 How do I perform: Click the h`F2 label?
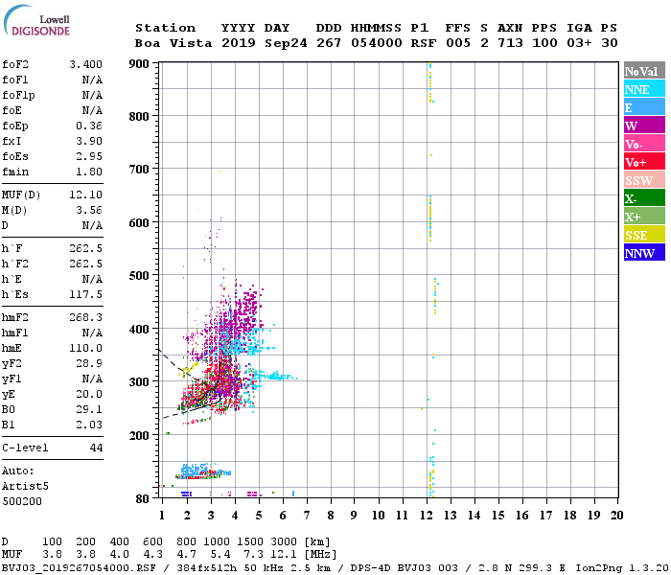point(15,264)
